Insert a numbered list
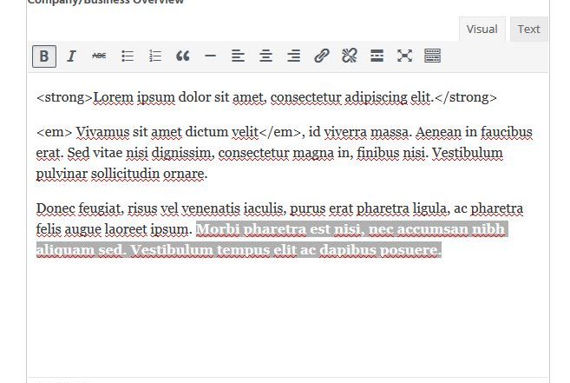This screenshot has height=383, width=570. 154,56
